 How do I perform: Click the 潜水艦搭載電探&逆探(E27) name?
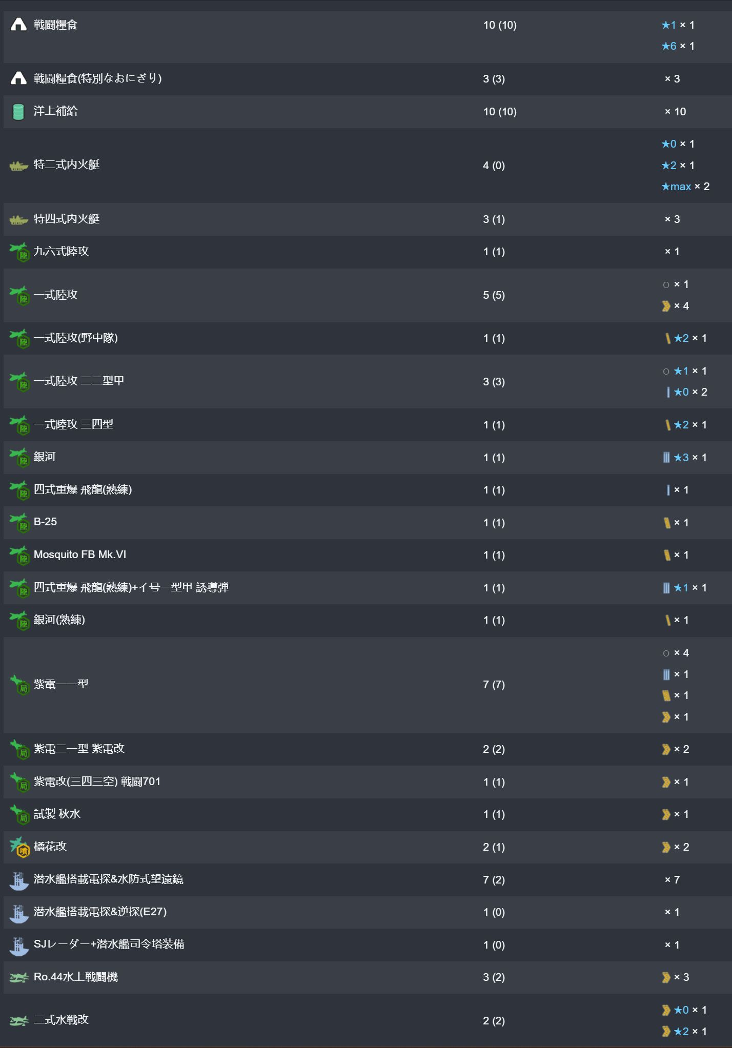coord(100,912)
